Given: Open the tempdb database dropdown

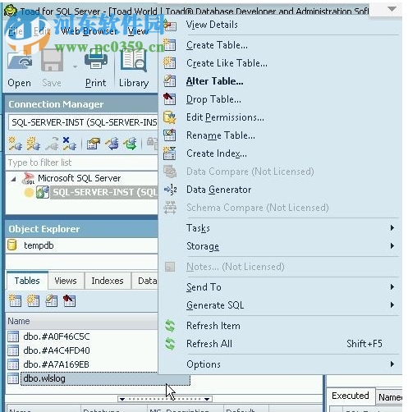Looking at the screenshot, I should coord(82,245).
